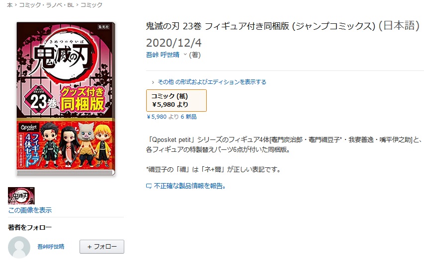Screen dimensions: 424x267
Task: Click the 著者をフォロー heading
Action: pyautogui.click(x=30, y=227)
